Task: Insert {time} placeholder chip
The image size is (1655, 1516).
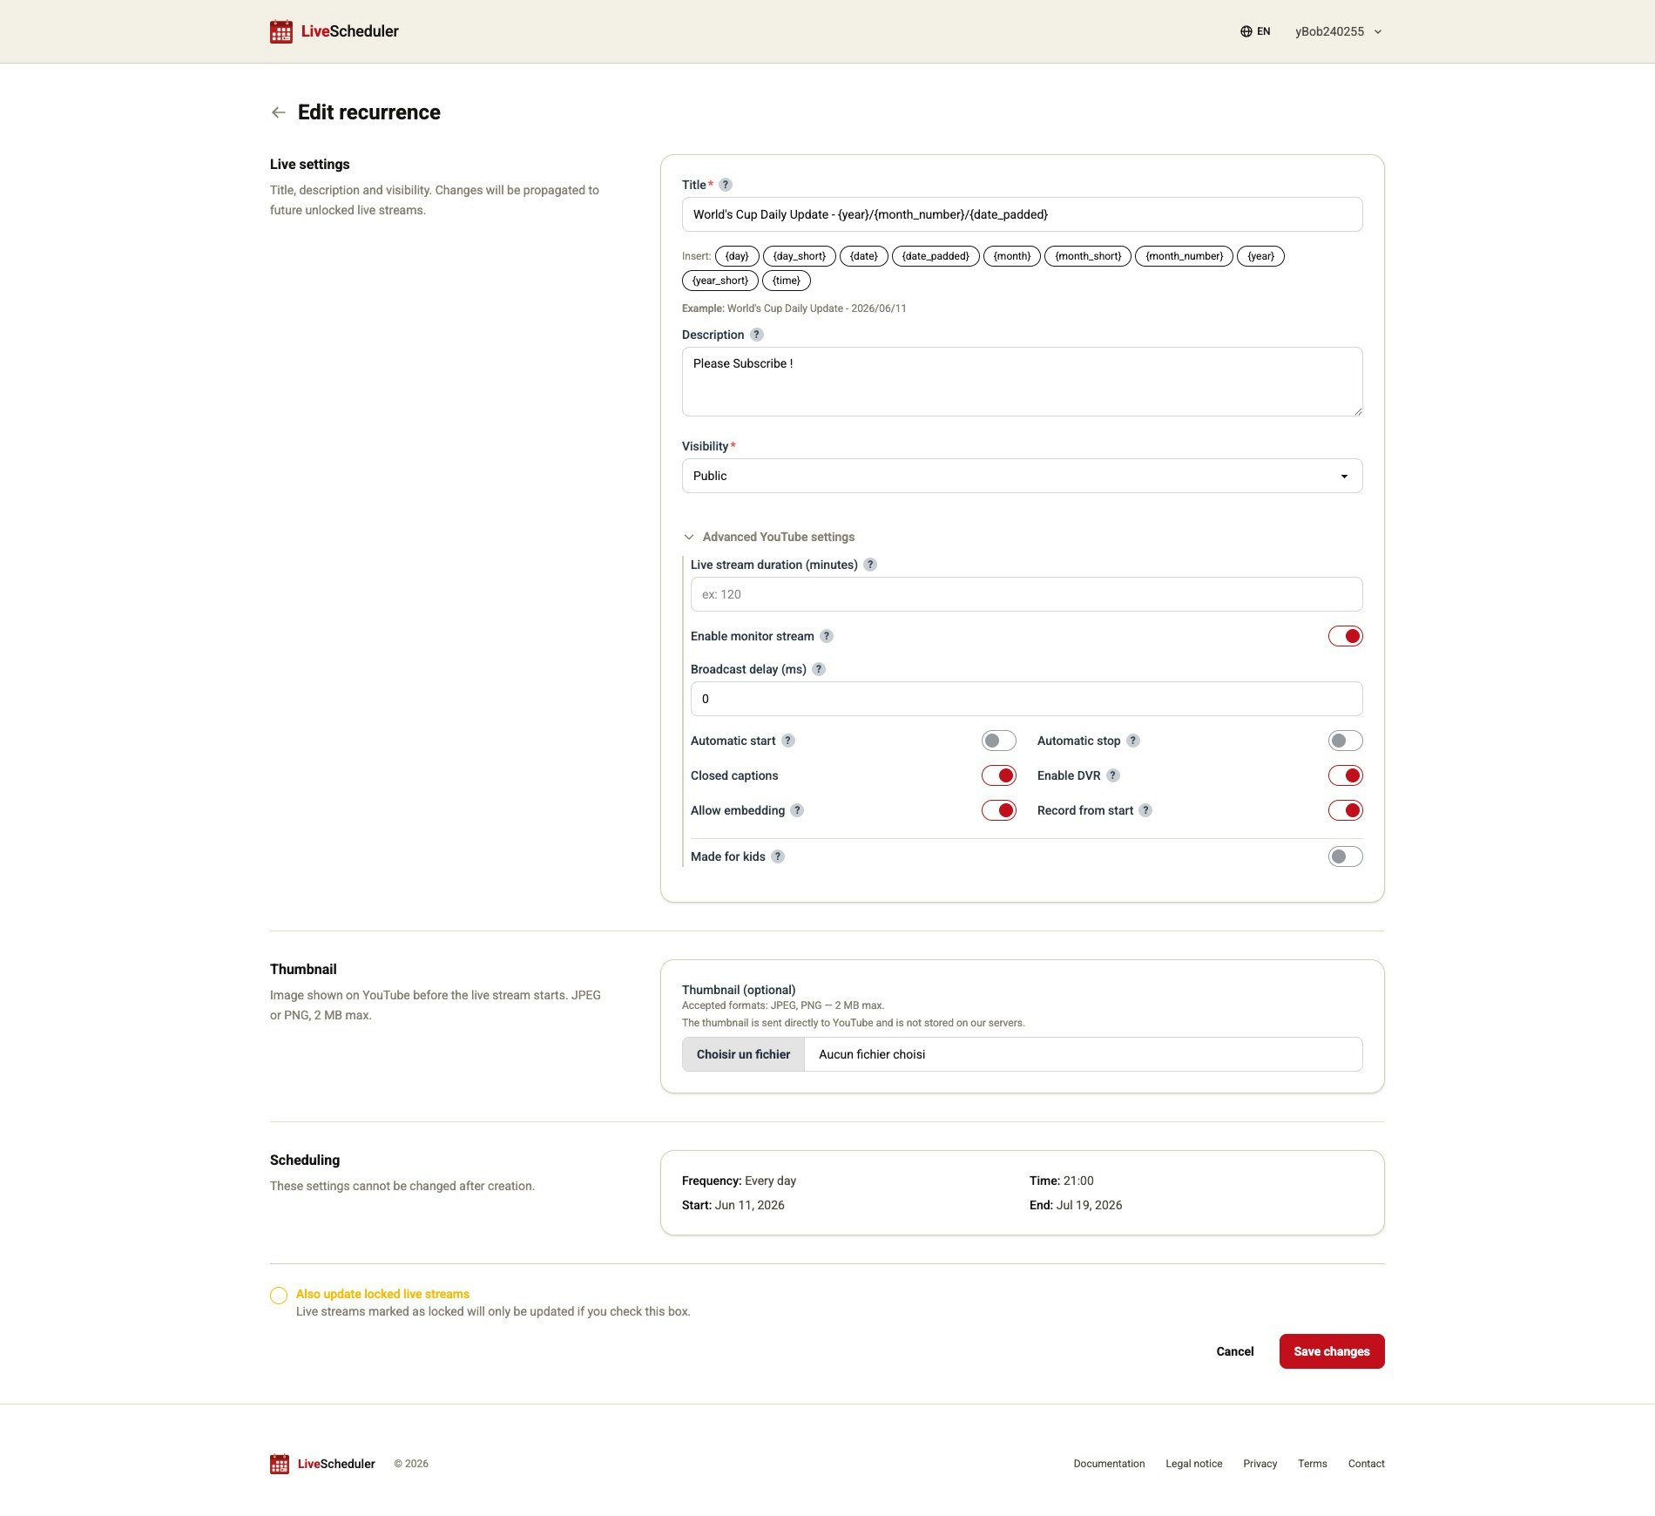Action: [x=787, y=281]
